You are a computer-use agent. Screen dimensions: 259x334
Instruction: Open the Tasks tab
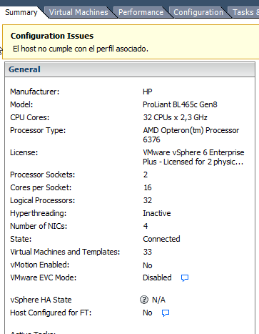click(245, 12)
